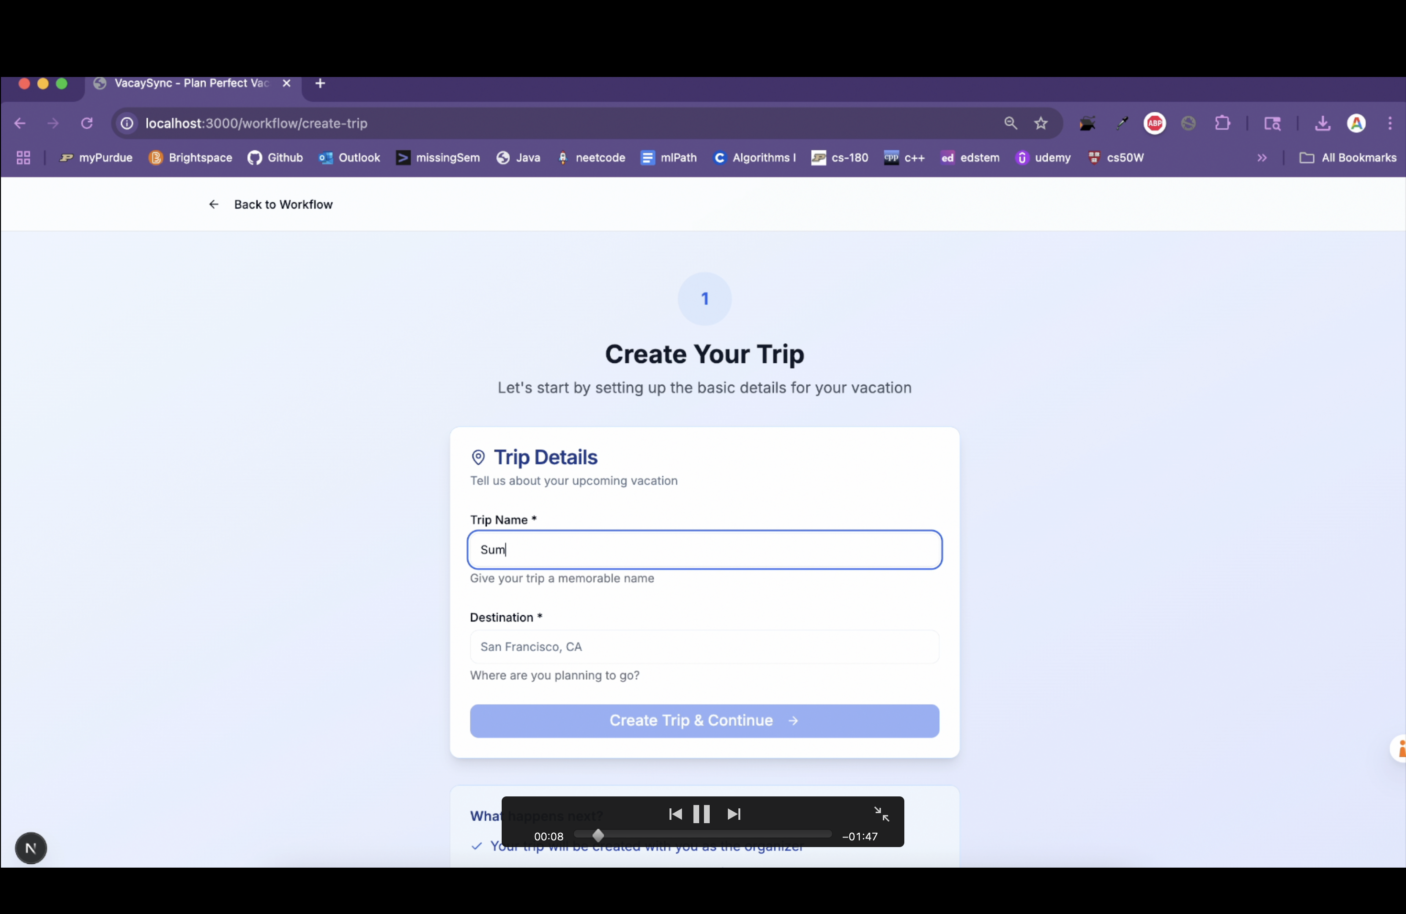Click the browser reload icon
This screenshot has height=914, width=1406.
pos(87,123)
